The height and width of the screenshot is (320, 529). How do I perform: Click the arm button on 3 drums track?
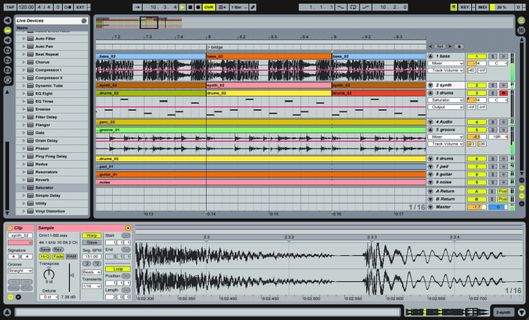503,92
